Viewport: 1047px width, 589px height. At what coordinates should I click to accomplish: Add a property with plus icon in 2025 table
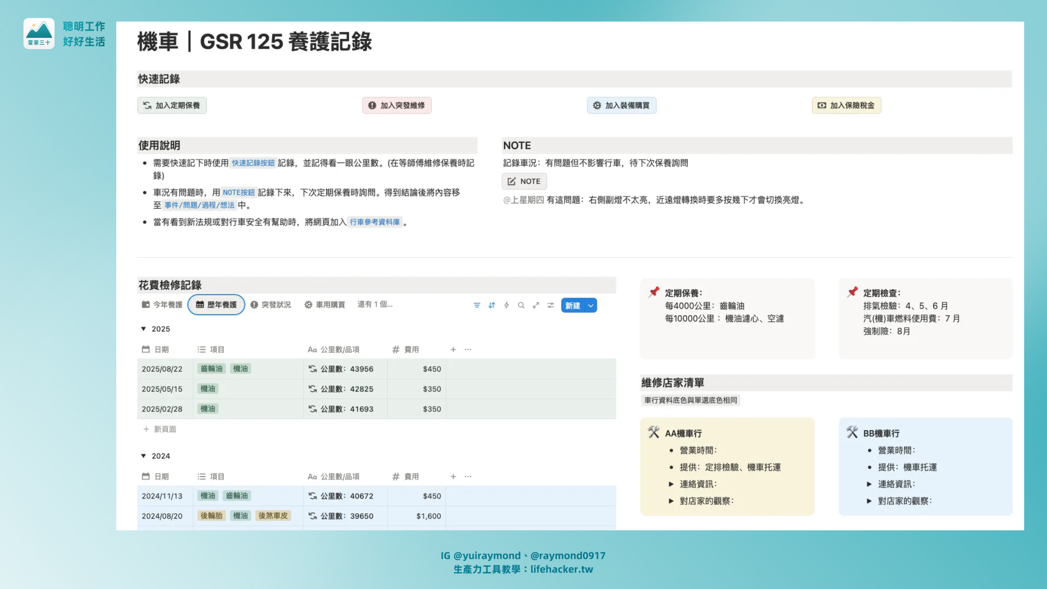453,349
